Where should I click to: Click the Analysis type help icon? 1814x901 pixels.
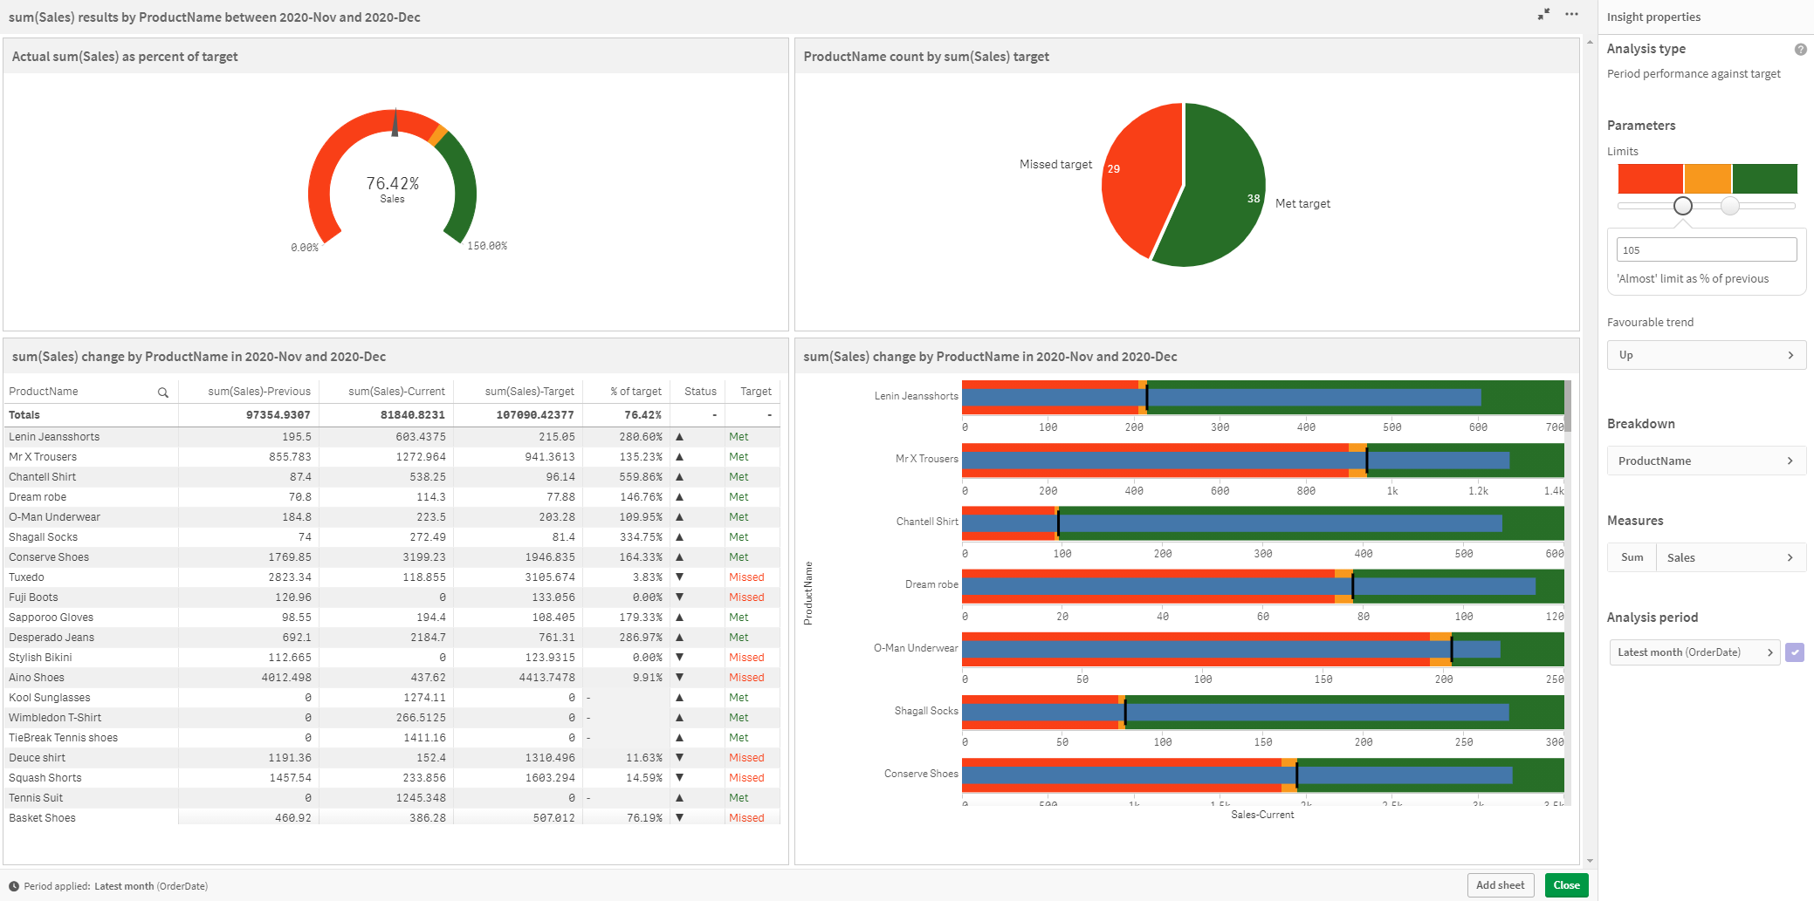pyautogui.click(x=1800, y=50)
